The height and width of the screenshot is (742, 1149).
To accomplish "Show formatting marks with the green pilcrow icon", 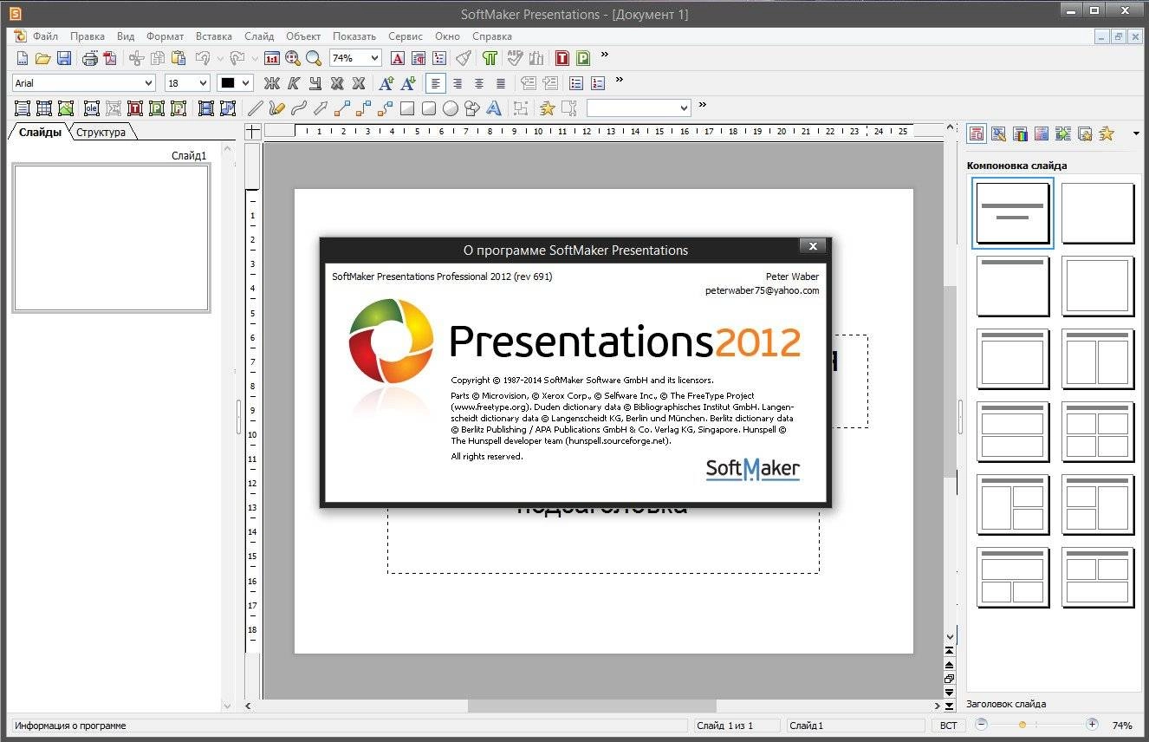I will point(490,58).
